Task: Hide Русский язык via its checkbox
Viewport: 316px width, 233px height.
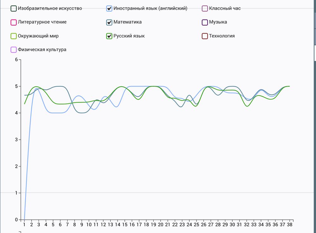Action: (x=109, y=36)
